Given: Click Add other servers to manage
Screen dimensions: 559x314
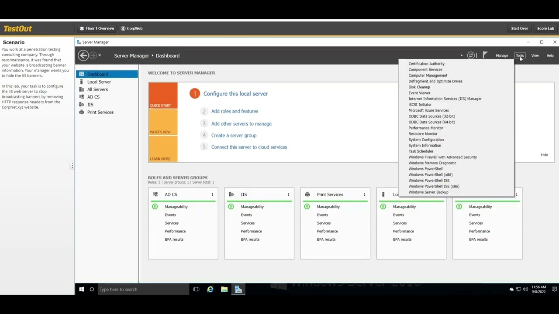Looking at the screenshot, I should click(241, 124).
